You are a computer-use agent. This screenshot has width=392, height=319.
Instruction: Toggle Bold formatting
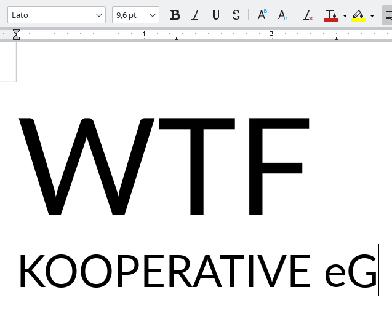click(x=175, y=15)
